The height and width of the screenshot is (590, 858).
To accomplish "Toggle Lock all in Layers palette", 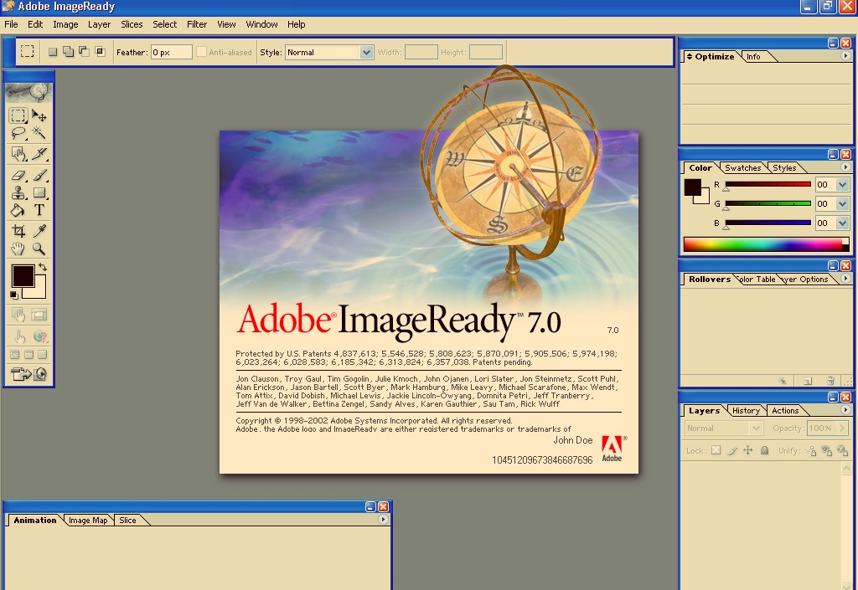I will click(764, 450).
